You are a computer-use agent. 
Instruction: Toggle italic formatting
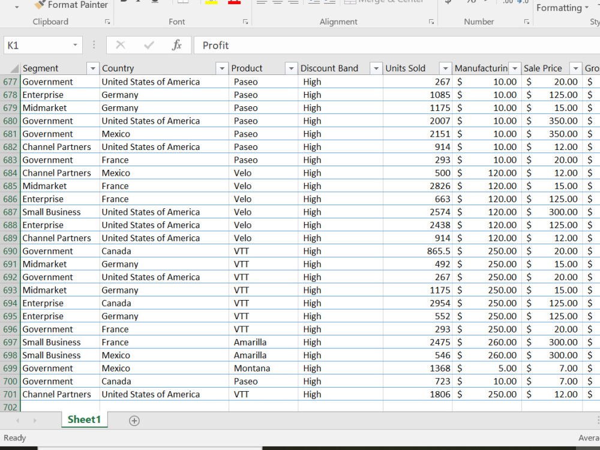tap(137, 2)
